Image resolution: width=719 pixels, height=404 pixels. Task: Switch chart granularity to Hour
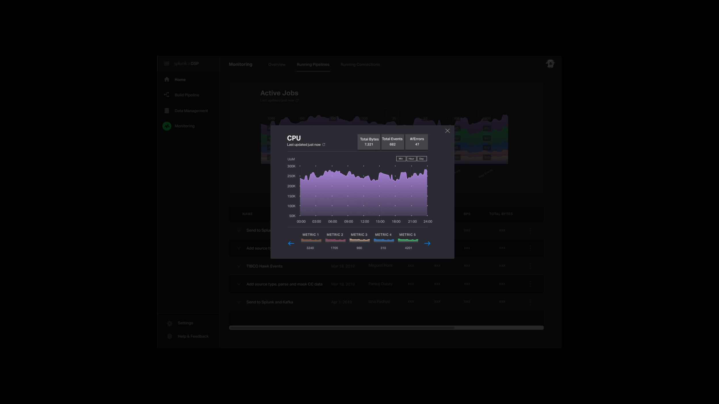[x=411, y=159]
